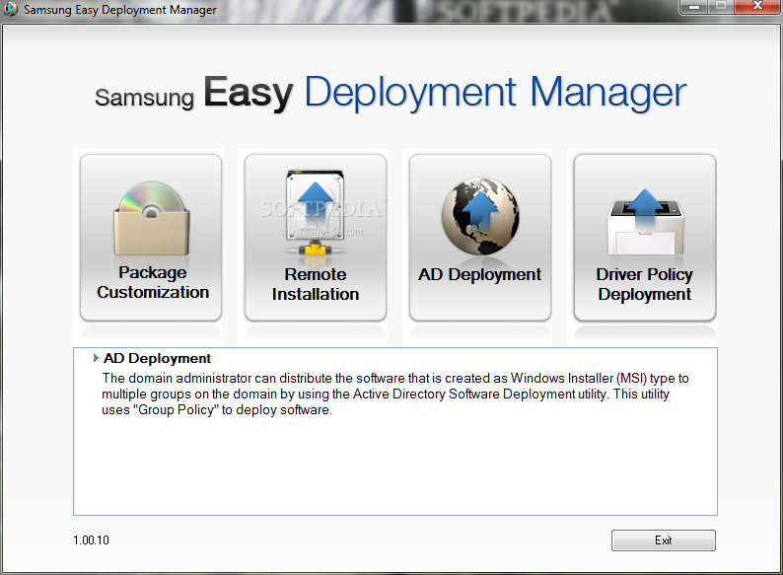The width and height of the screenshot is (783, 575).
Task: Click the Exit button
Action: 663,540
